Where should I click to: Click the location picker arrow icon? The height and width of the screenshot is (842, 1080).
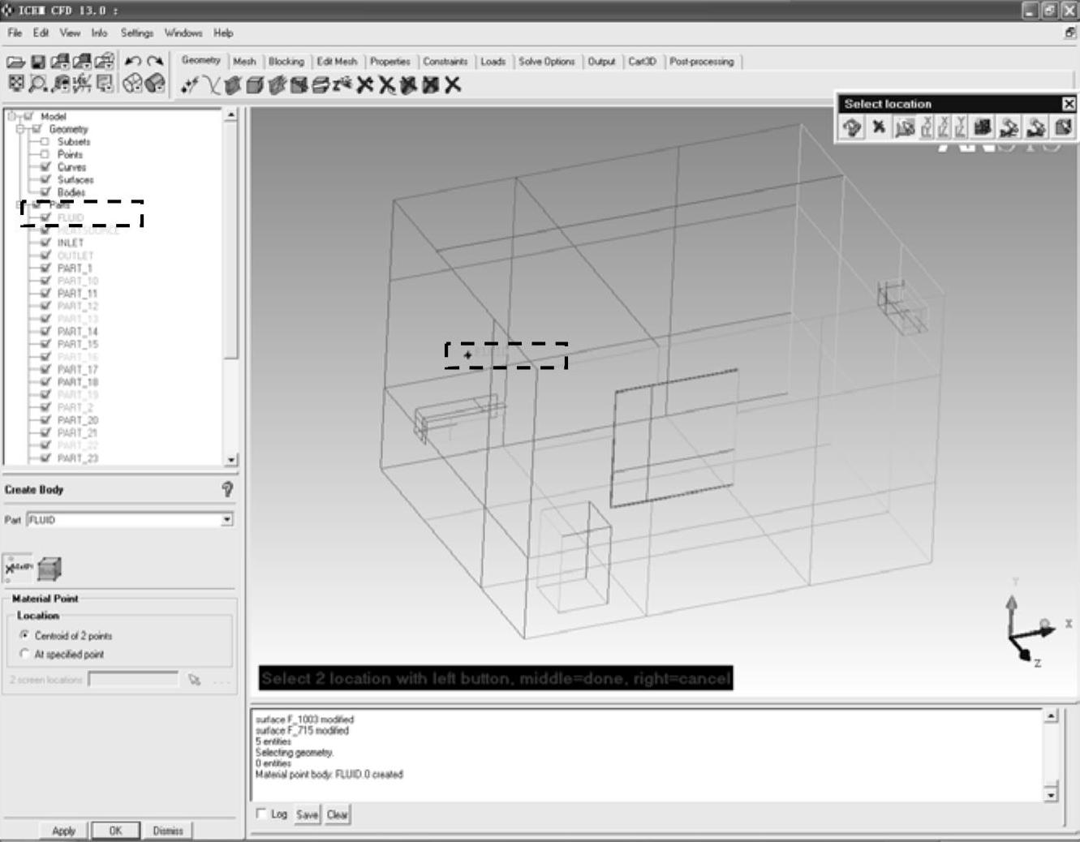pyautogui.click(x=195, y=680)
